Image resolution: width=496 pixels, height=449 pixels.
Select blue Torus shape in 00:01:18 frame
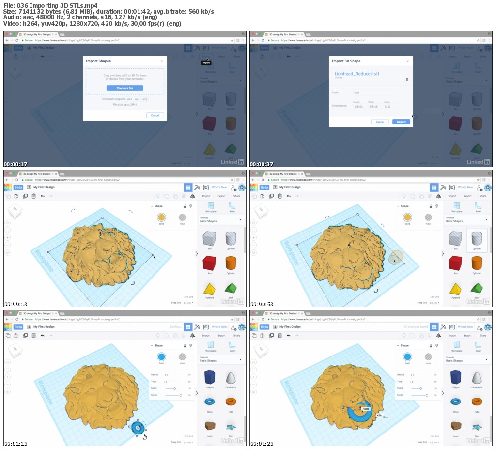pos(209,402)
